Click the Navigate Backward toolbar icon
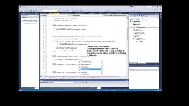189x106 pixels. 21,11
